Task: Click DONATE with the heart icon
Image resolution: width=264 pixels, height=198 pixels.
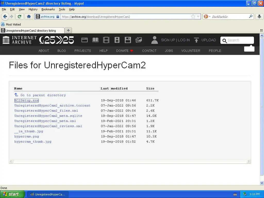Action: [125, 51]
